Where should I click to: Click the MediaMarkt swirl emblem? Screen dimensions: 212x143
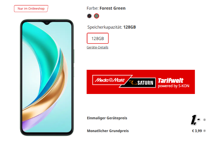(x=111, y=80)
